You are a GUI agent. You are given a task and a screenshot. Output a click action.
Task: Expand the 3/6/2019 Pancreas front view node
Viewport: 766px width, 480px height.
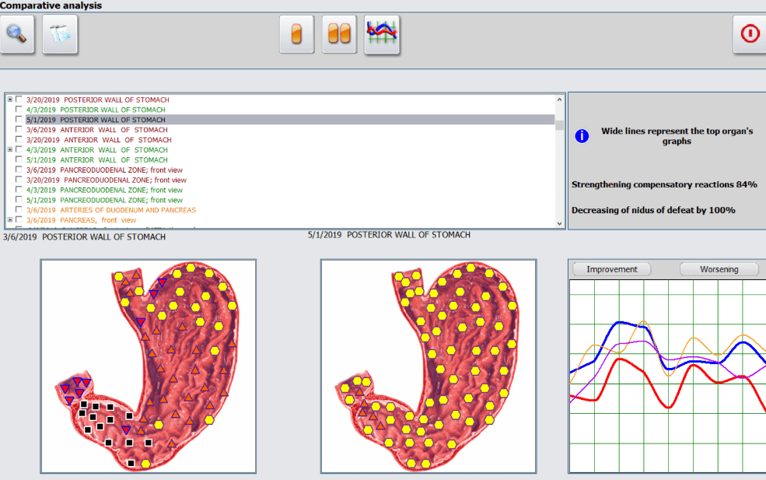pyautogui.click(x=10, y=220)
